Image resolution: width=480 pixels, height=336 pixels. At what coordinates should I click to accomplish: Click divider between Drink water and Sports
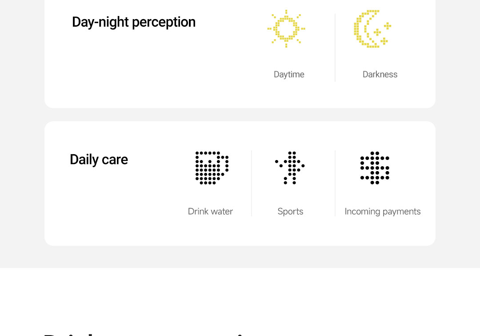tap(252, 183)
